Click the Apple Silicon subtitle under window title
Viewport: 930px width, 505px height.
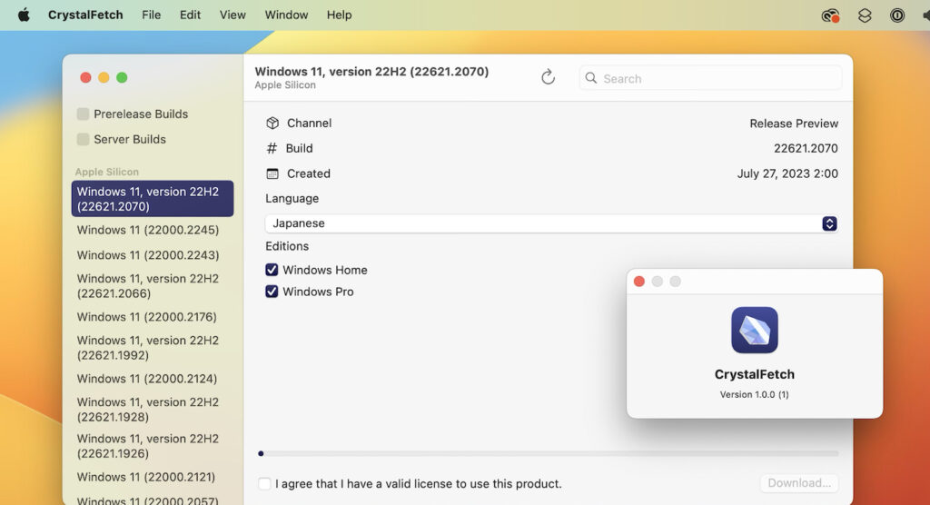point(285,85)
